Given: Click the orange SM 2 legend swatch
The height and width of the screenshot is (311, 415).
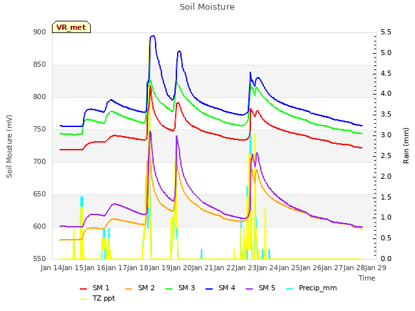Looking at the screenshot, I should tap(129, 289).
